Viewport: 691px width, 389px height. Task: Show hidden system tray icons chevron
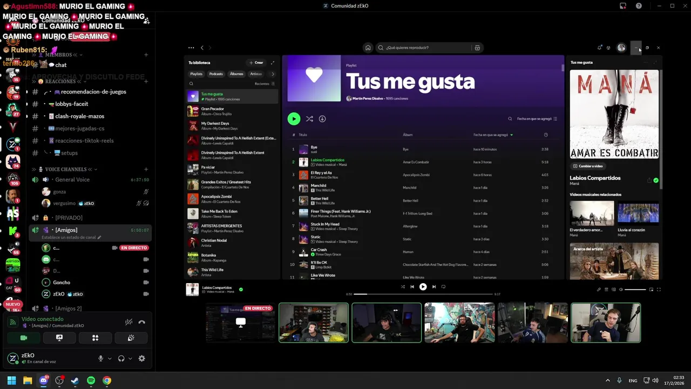tap(607, 380)
